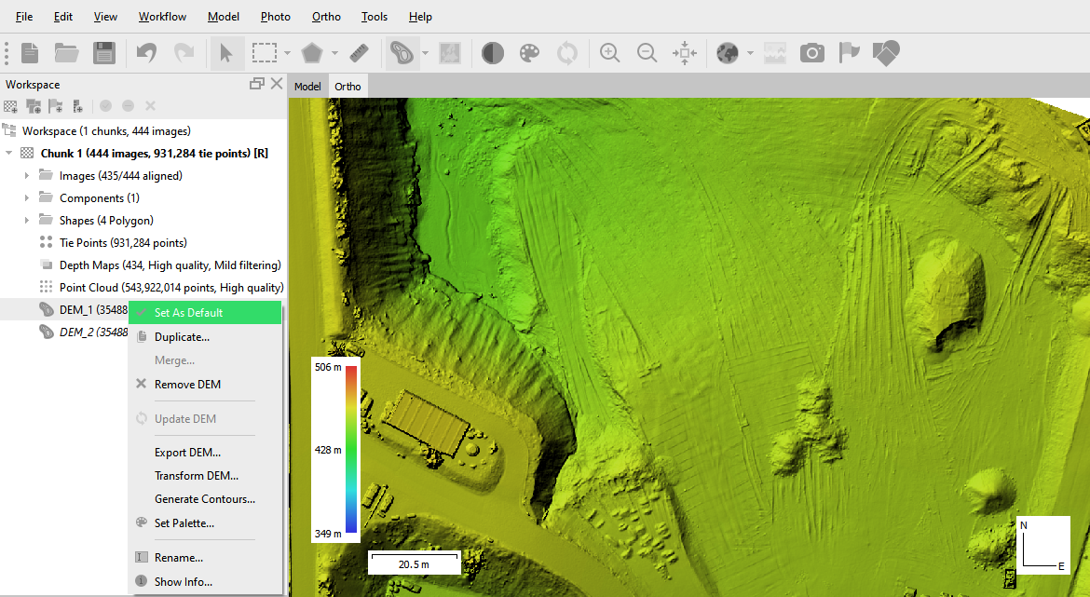Switch to the Model tab
This screenshot has width=1090, height=597.
307,87
